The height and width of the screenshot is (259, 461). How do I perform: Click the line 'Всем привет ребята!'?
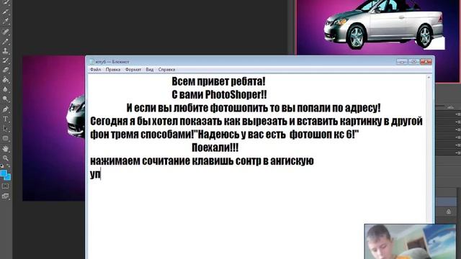[218, 81]
